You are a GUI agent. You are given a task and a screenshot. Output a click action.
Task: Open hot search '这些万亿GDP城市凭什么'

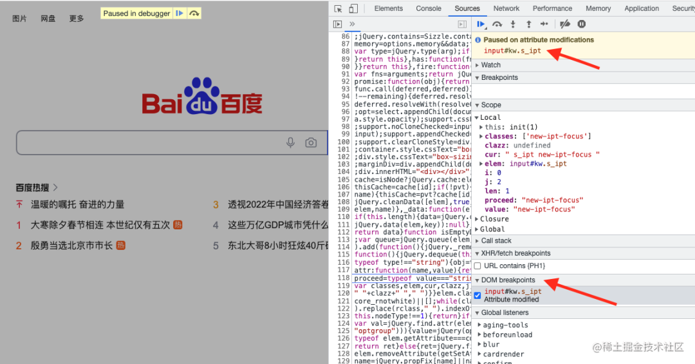[x=279, y=225]
